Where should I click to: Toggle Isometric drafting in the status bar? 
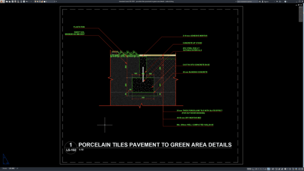pos(261,169)
